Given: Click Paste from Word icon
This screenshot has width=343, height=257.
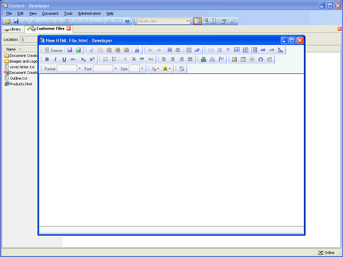Looking at the screenshot, I should tap(126, 50).
